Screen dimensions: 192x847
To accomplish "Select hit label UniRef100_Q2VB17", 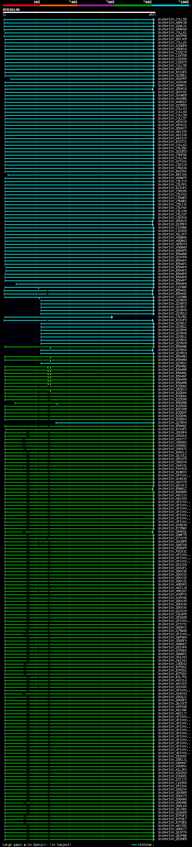I will (172, 324).
